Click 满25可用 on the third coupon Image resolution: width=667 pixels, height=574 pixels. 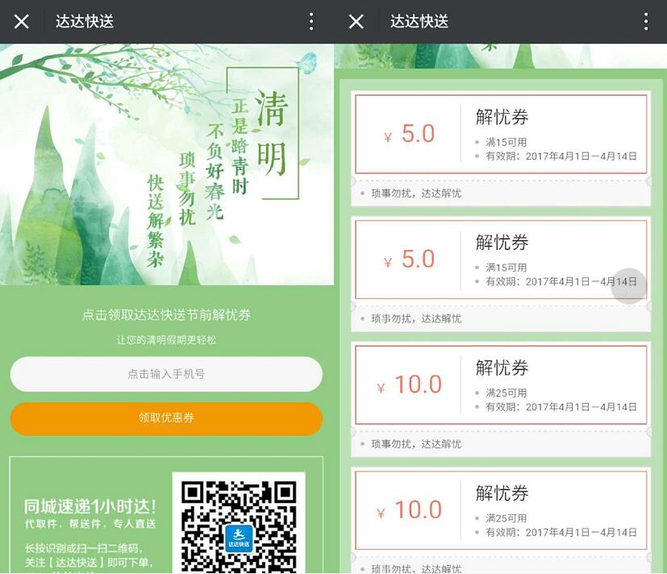[x=507, y=393]
